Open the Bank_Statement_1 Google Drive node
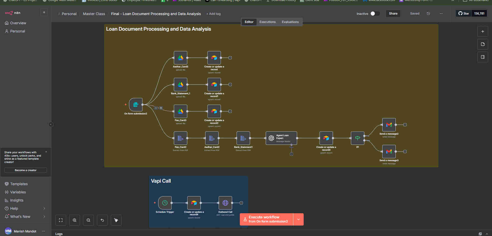Image resolution: width=492 pixels, height=236 pixels. click(180, 85)
